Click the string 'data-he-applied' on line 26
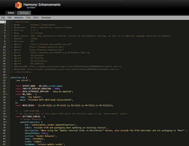This screenshot has width=189, height=146. pos(62,91)
